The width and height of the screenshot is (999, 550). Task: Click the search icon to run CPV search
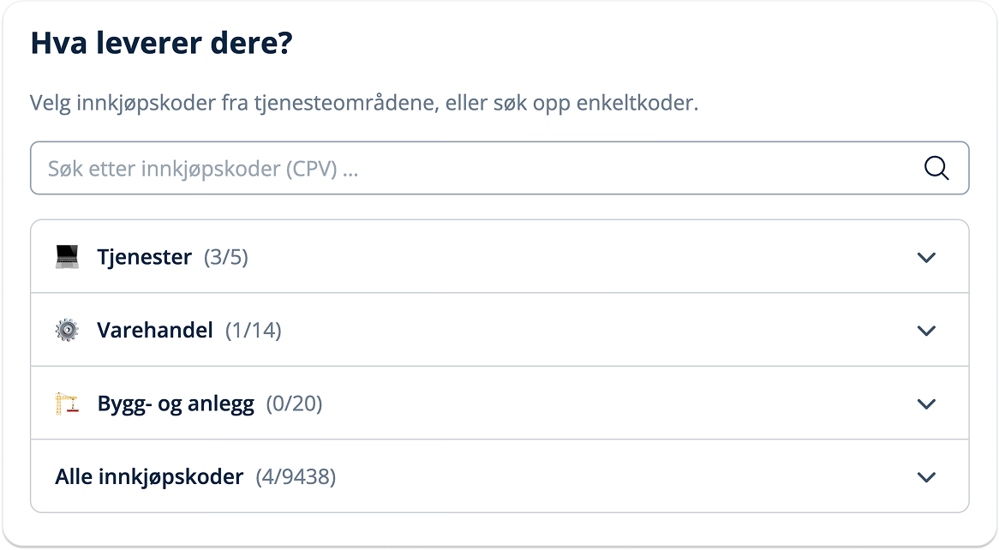click(936, 168)
